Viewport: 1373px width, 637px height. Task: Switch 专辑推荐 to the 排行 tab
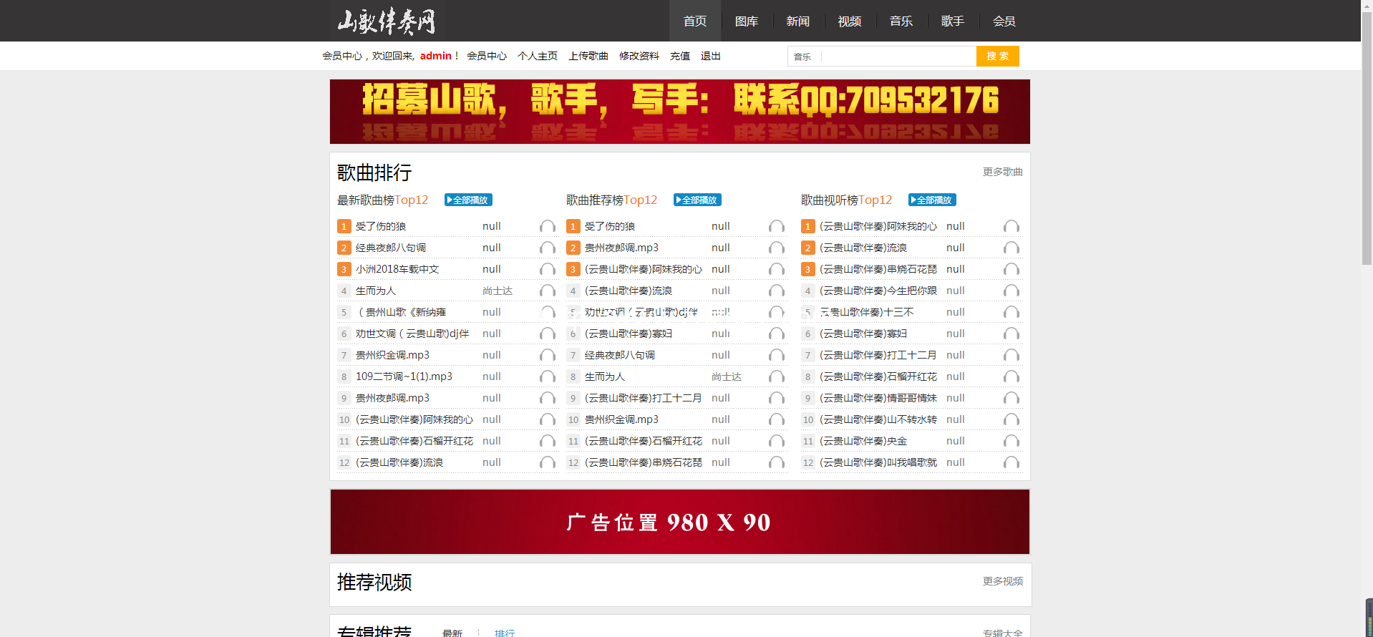(x=505, y=633)
